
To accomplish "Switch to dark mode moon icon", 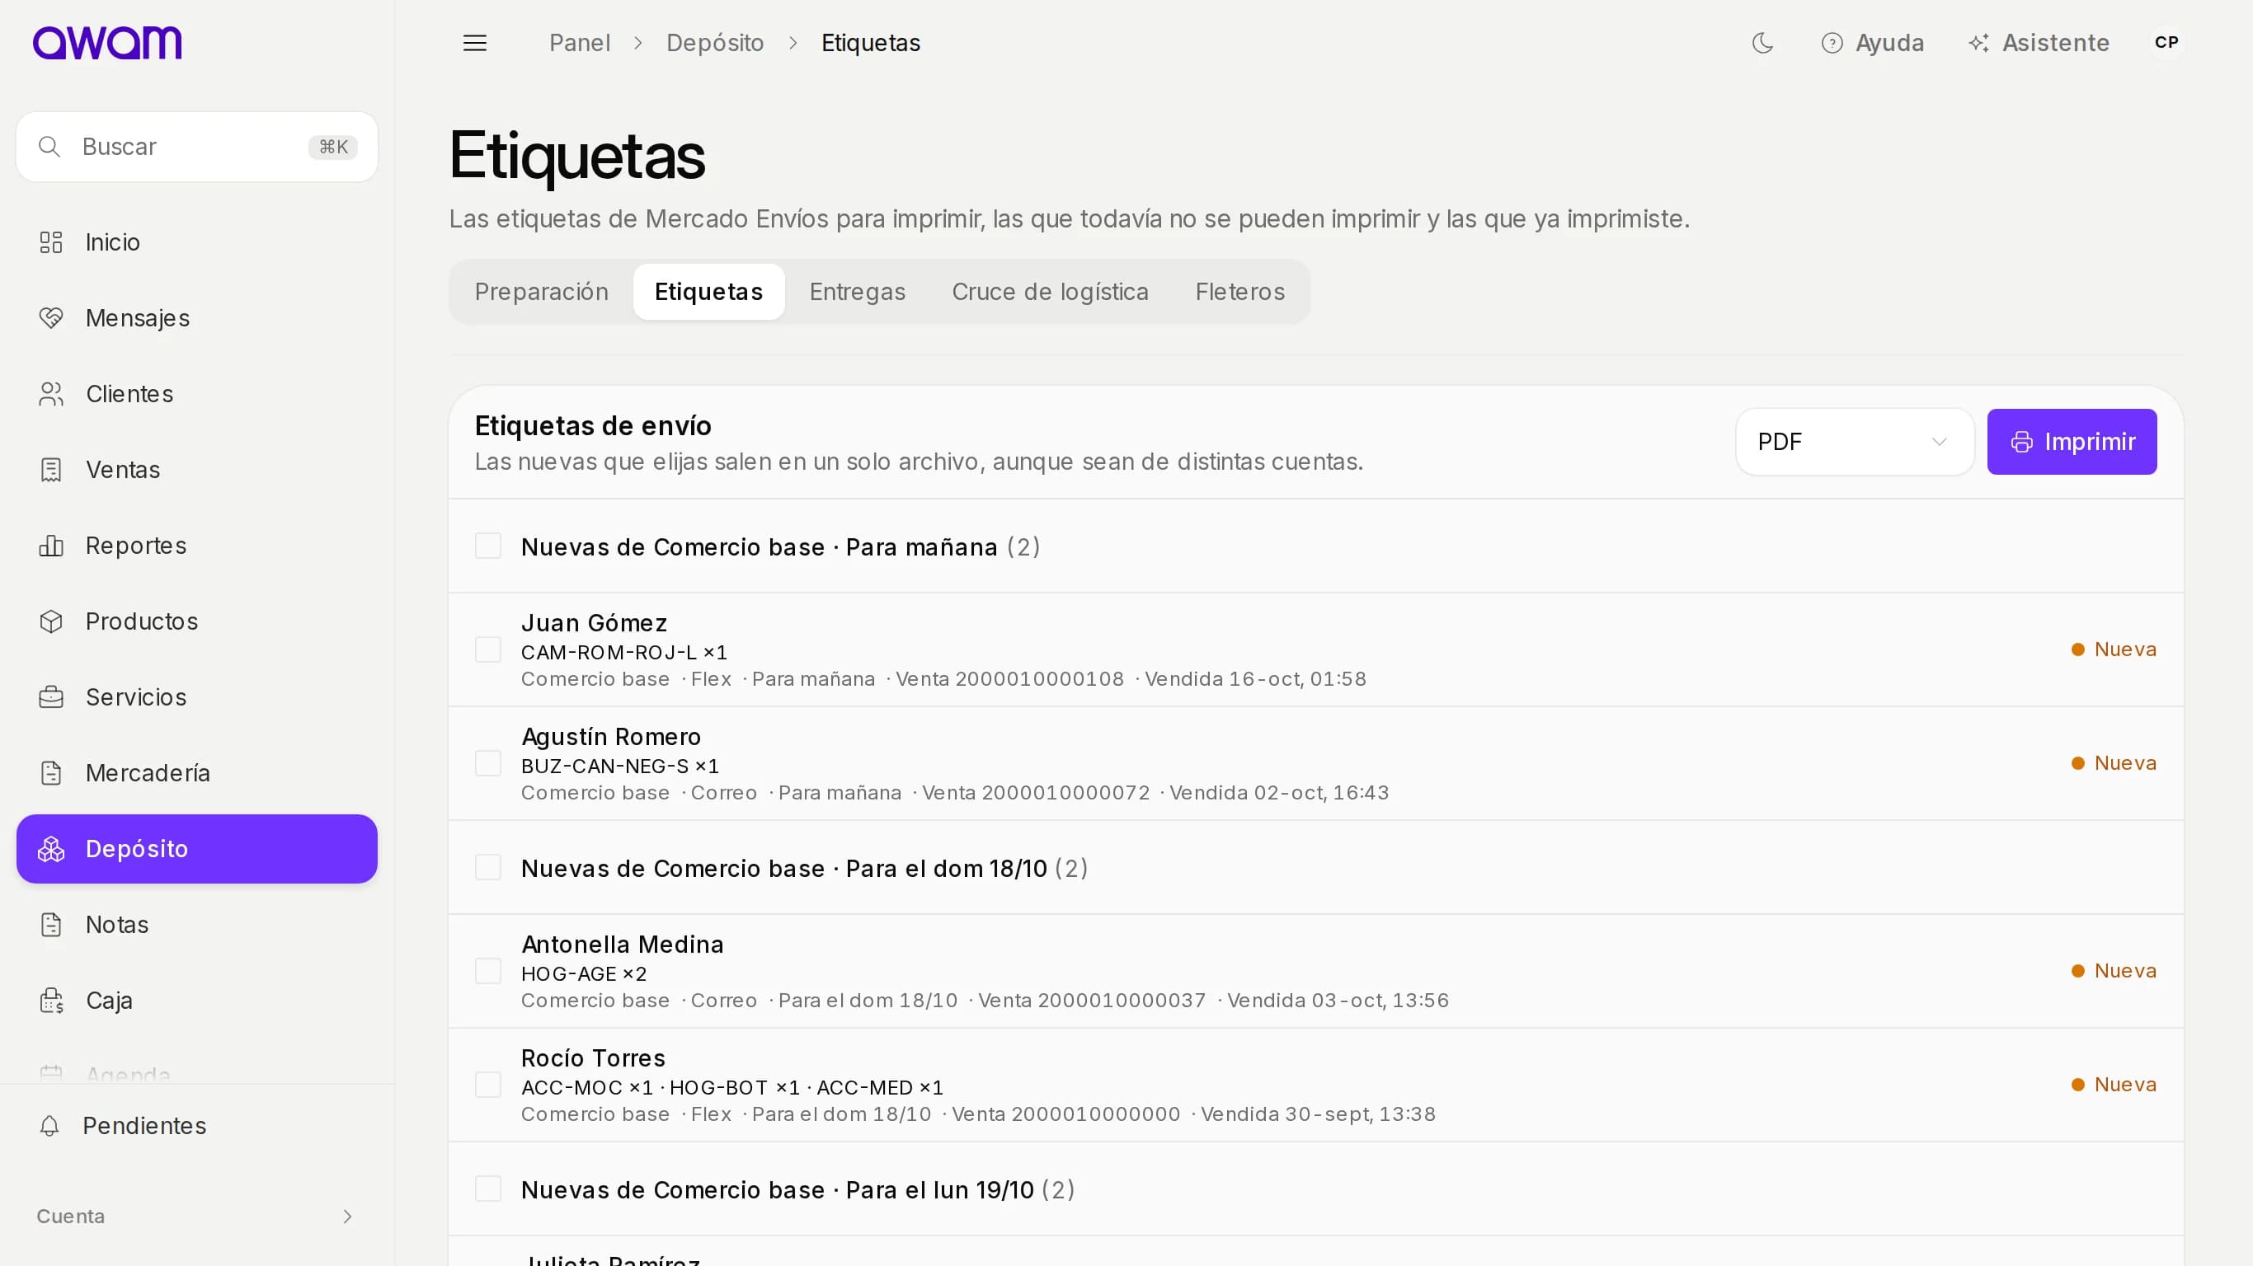I will pos(1762,43).
